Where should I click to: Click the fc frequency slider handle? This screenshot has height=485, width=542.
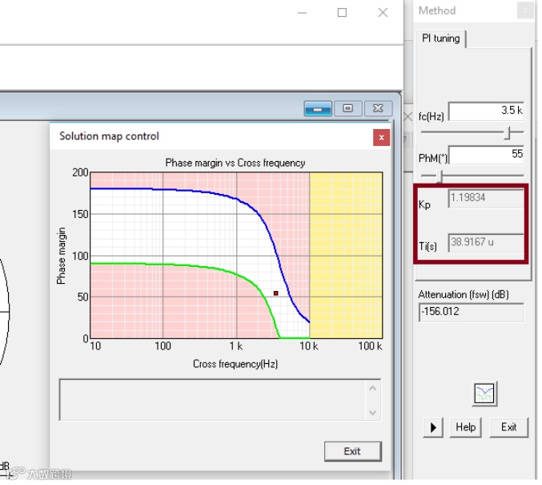pos(507,132)
